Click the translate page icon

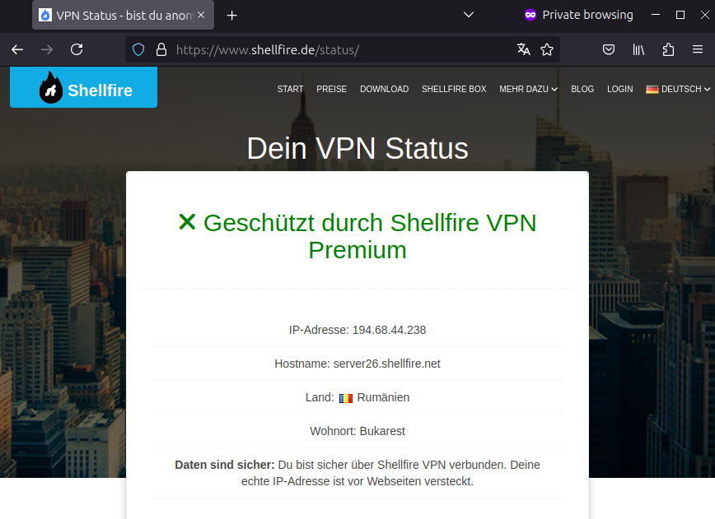(x=524, y=49)
